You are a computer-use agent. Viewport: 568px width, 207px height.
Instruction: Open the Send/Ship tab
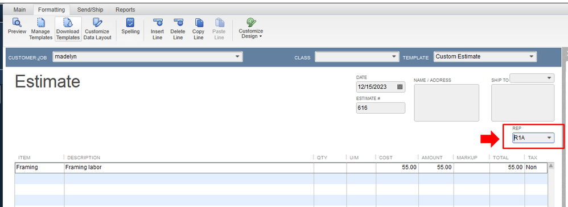(90, 10)
